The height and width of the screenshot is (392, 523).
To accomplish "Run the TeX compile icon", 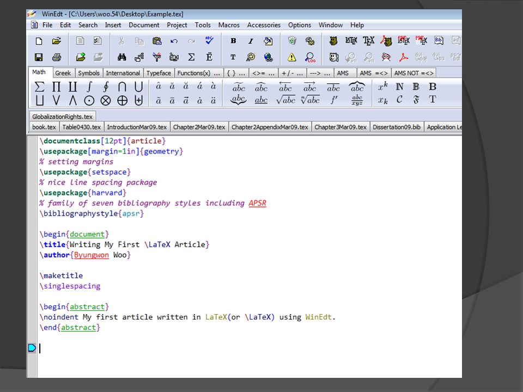I will point(369,41).
